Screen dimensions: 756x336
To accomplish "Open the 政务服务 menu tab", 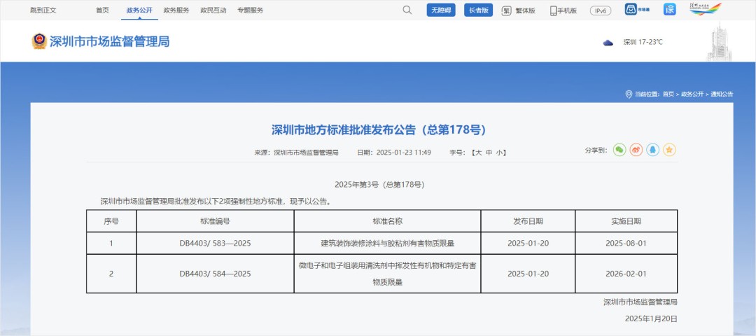I will coord(176,10).
